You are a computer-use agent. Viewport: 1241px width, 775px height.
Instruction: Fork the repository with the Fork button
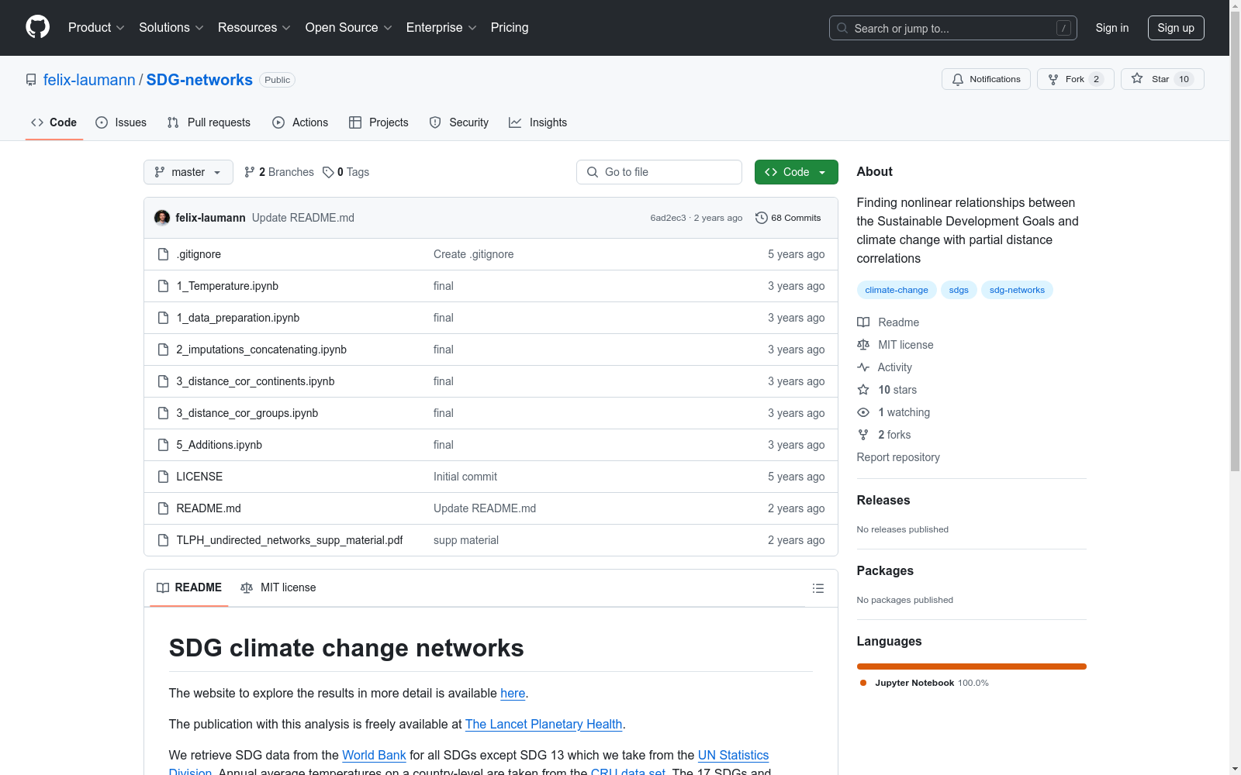coord(1075,79)
